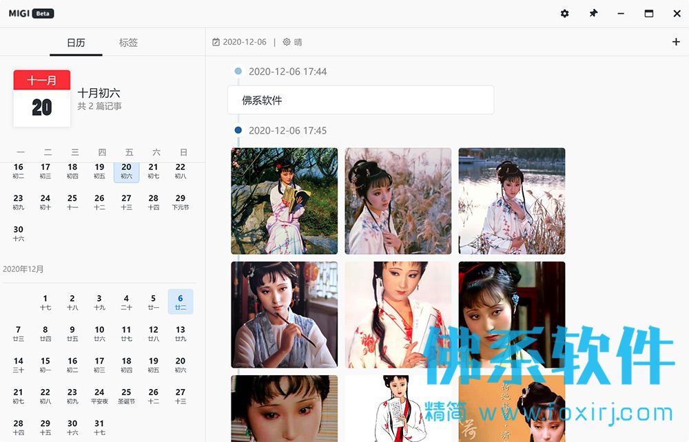
Task: Select November 17 in calendar
Action: (45, 171)
